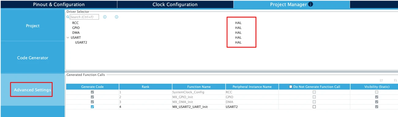Screen dimensions: 398x117
Task: Click the Project Manager info icon
Action: click(x=311, y=5)
